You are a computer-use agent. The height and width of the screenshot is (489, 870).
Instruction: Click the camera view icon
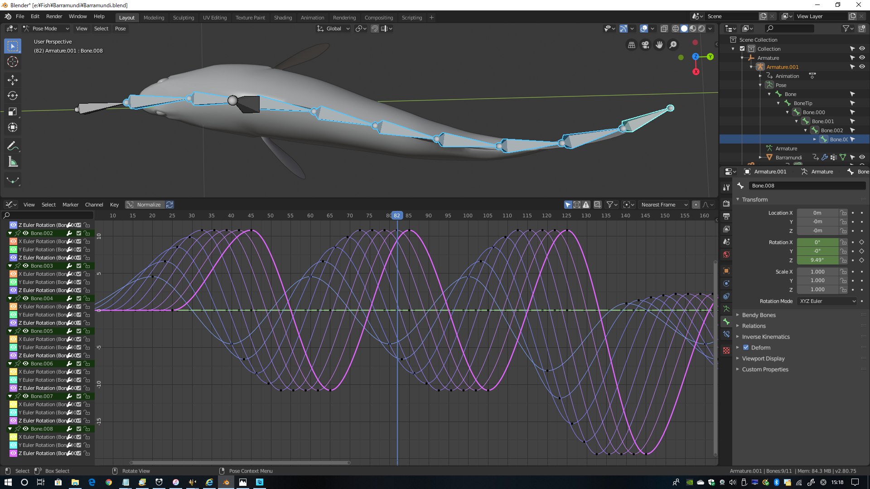645,45
